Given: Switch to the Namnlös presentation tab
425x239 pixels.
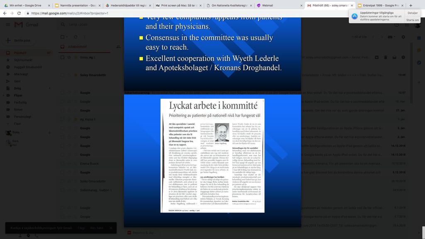Looking at the screenshot, I should point(77,5).
